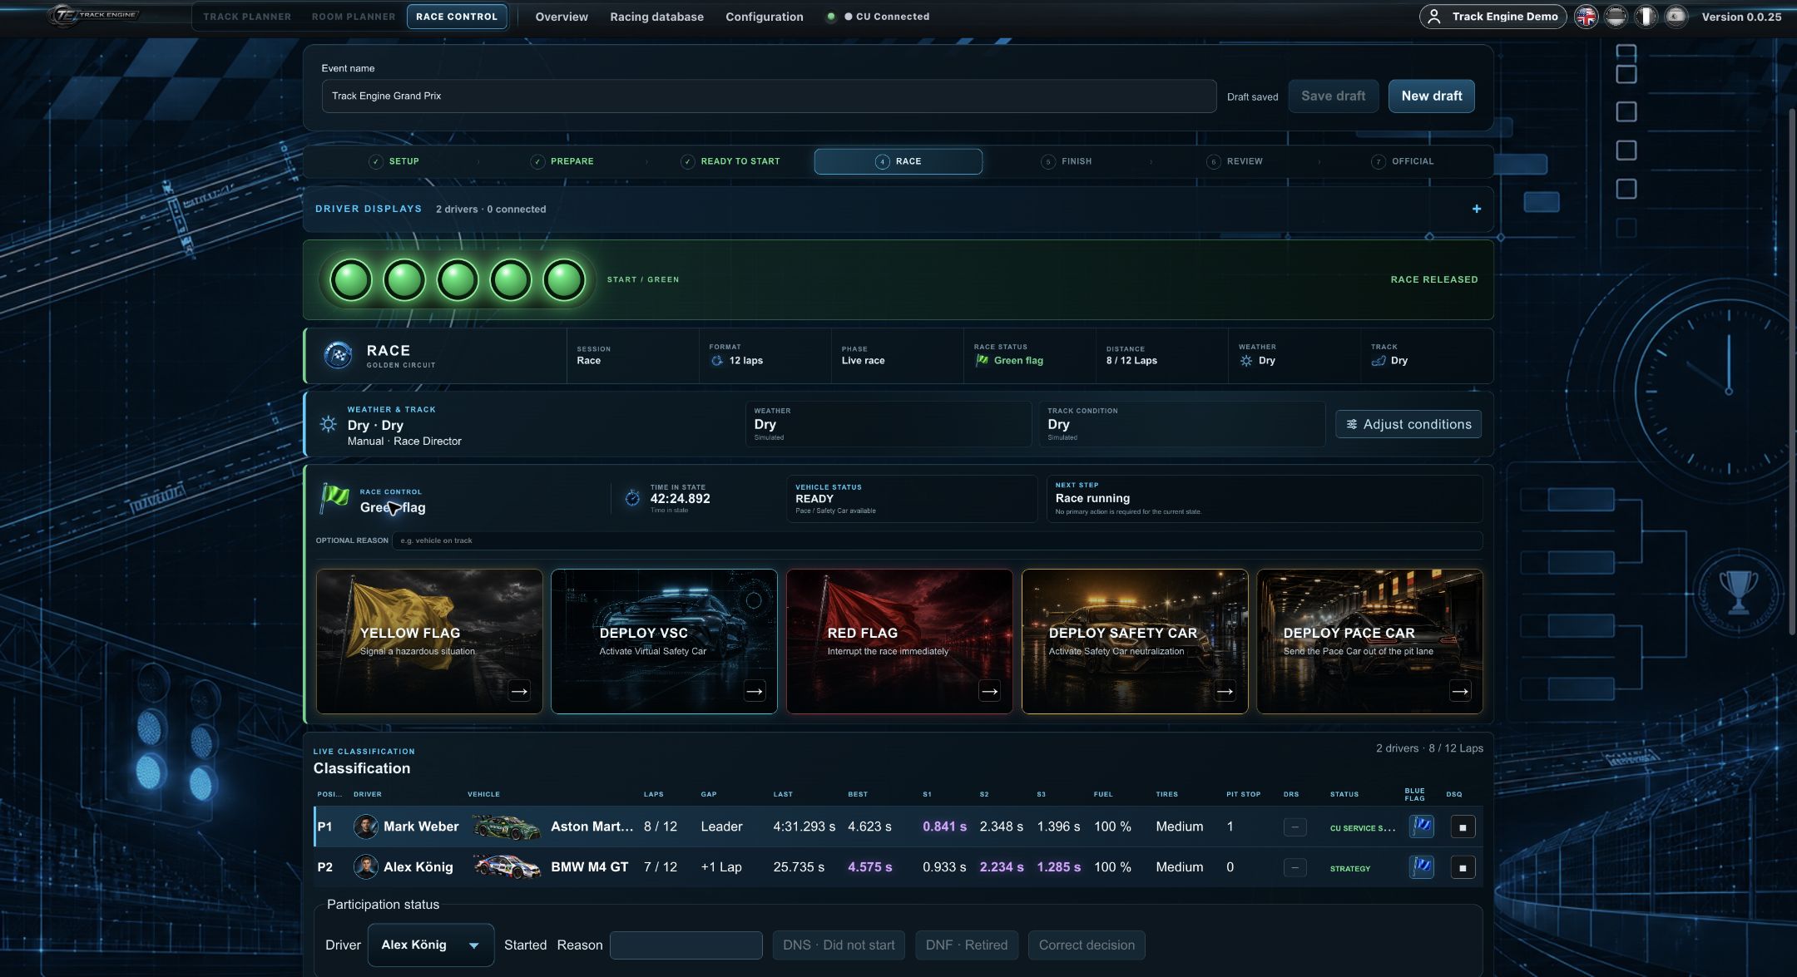The height and width of the screenshot is (977, 1797).
Task: Select the Ready to Start step
Action: coord(730,161)
